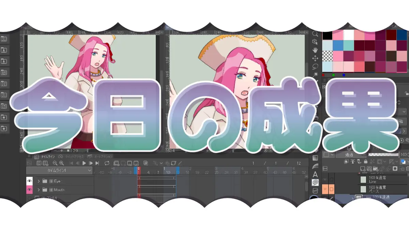Select the Lasso selection tool

click(x=315, y=66)
